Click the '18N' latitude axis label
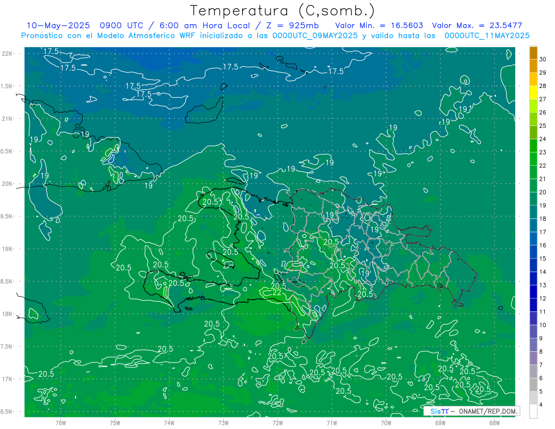555x429 pixels. (6, 314)
